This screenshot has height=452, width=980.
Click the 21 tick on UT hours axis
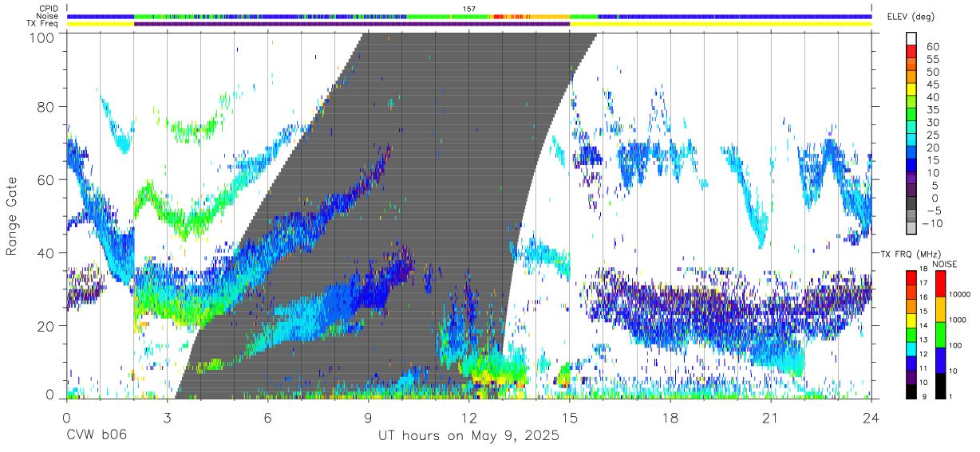770,418
